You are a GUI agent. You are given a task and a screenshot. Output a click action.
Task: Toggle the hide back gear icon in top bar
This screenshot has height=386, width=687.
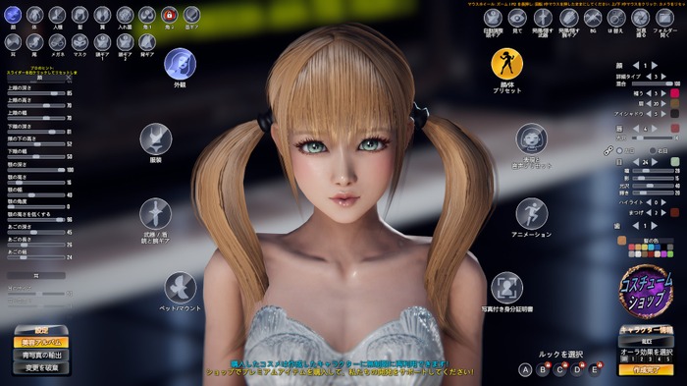pyautogui.click(x=568, y=18)
